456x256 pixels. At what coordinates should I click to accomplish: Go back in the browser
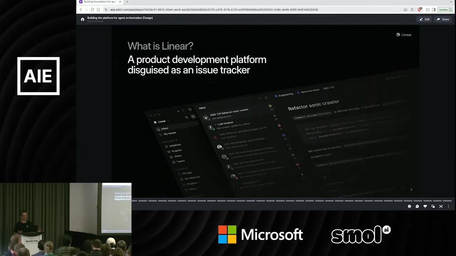[81, 10]
